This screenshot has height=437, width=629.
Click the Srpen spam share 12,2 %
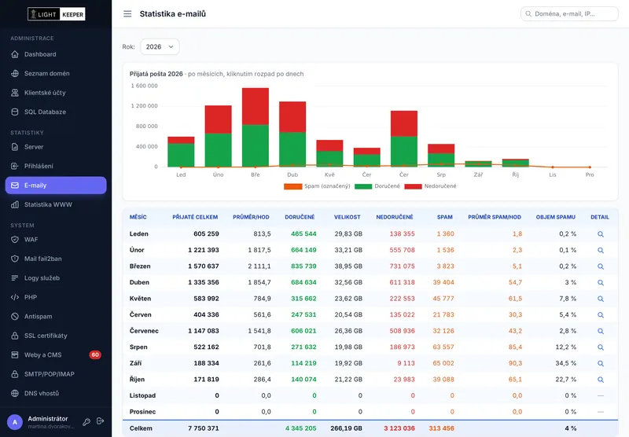pos(565,347)
